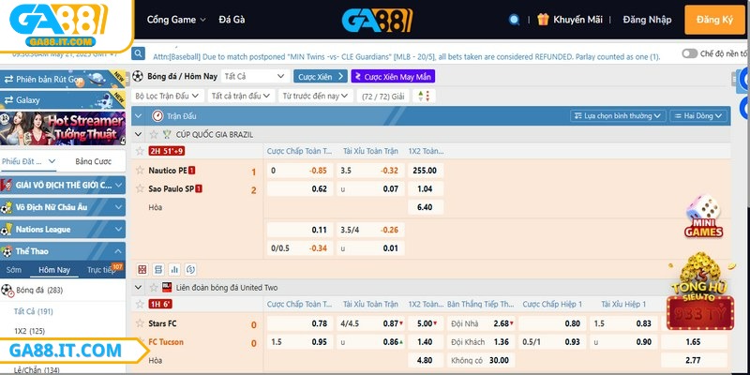Click the blue search icon beside the announcement

[138, 53]
